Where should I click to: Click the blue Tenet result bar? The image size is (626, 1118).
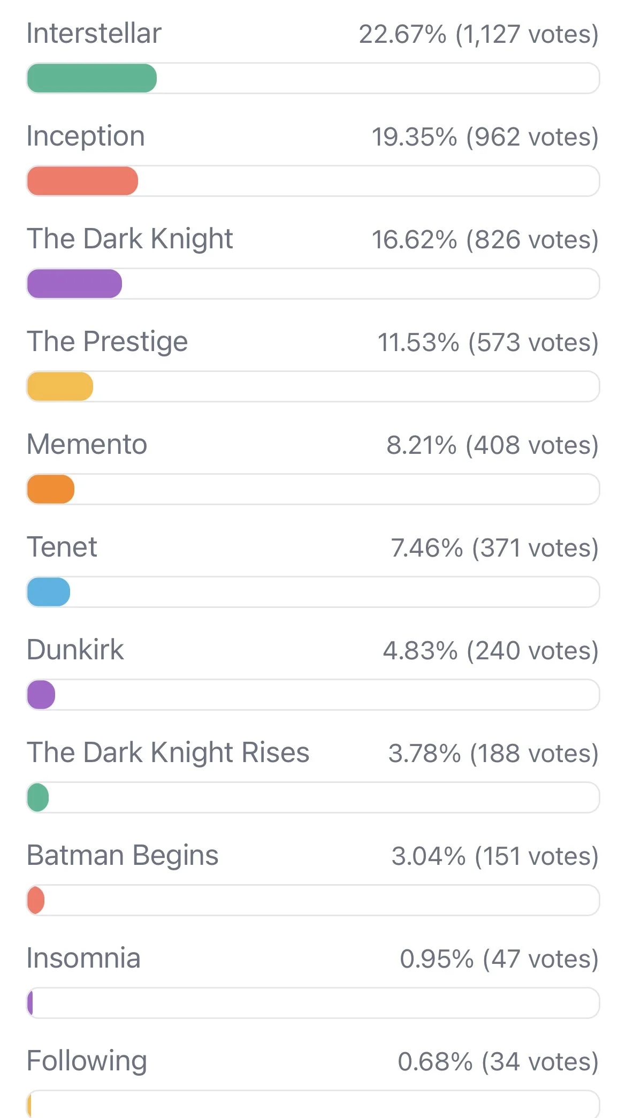pyautogui.click(x=49, y=592)
